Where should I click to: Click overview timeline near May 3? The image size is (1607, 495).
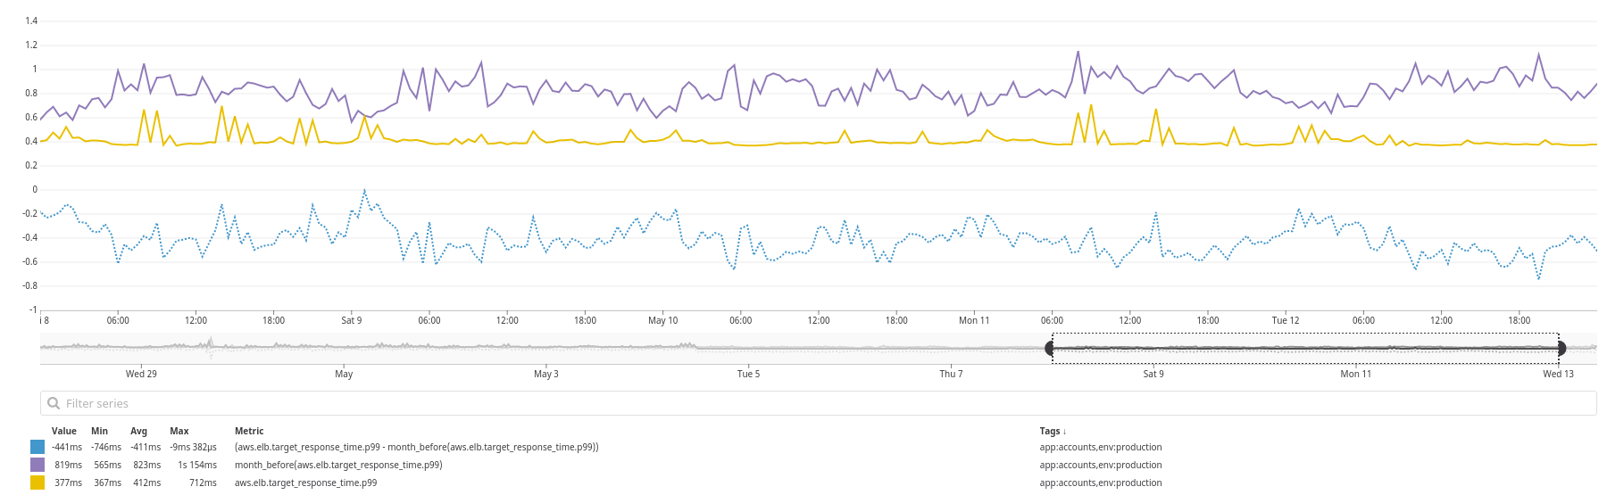pos(546,348)
